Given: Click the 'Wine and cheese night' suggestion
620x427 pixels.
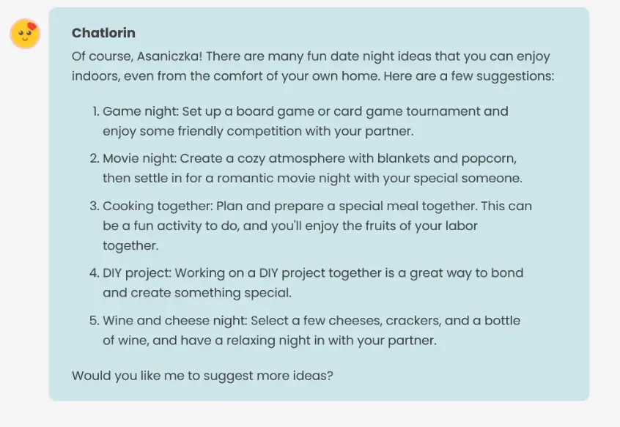Looking at the screenshot, I should pos(311,321).
